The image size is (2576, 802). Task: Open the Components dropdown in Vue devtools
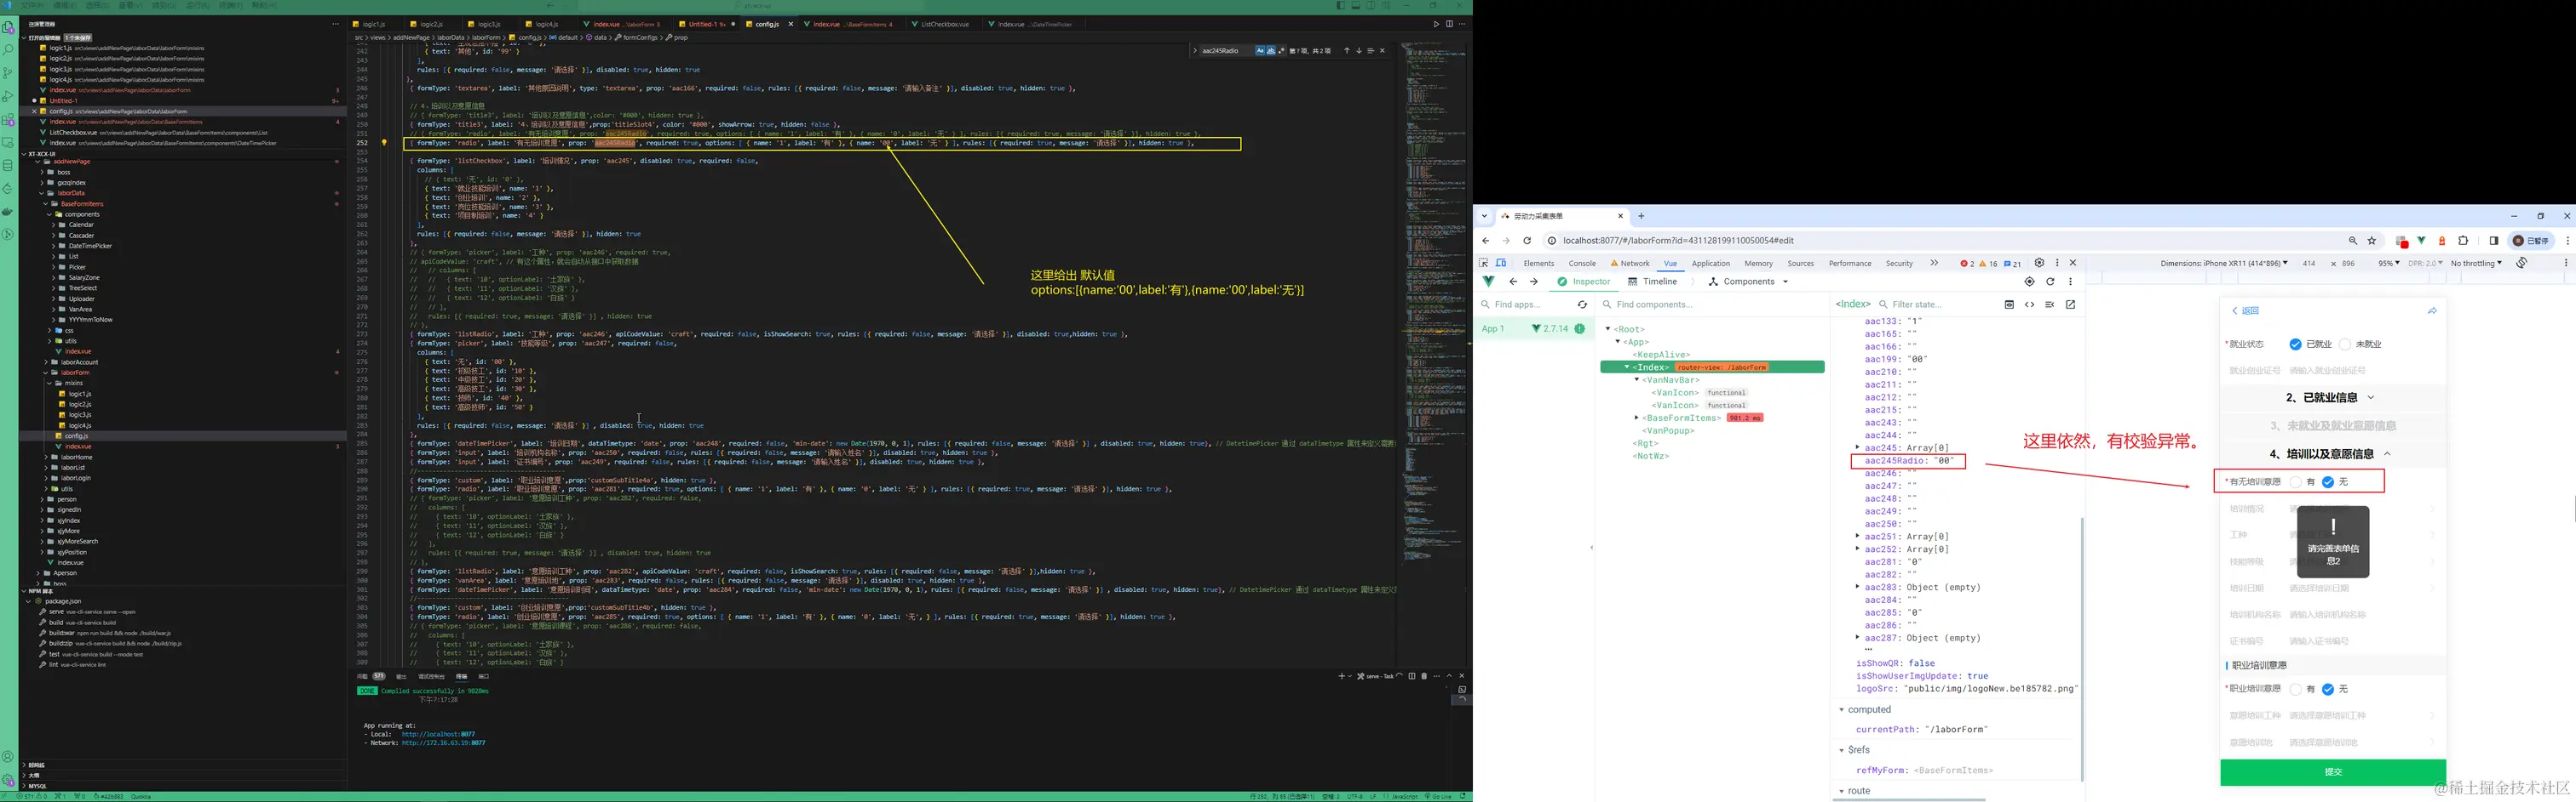[1749, 282]
